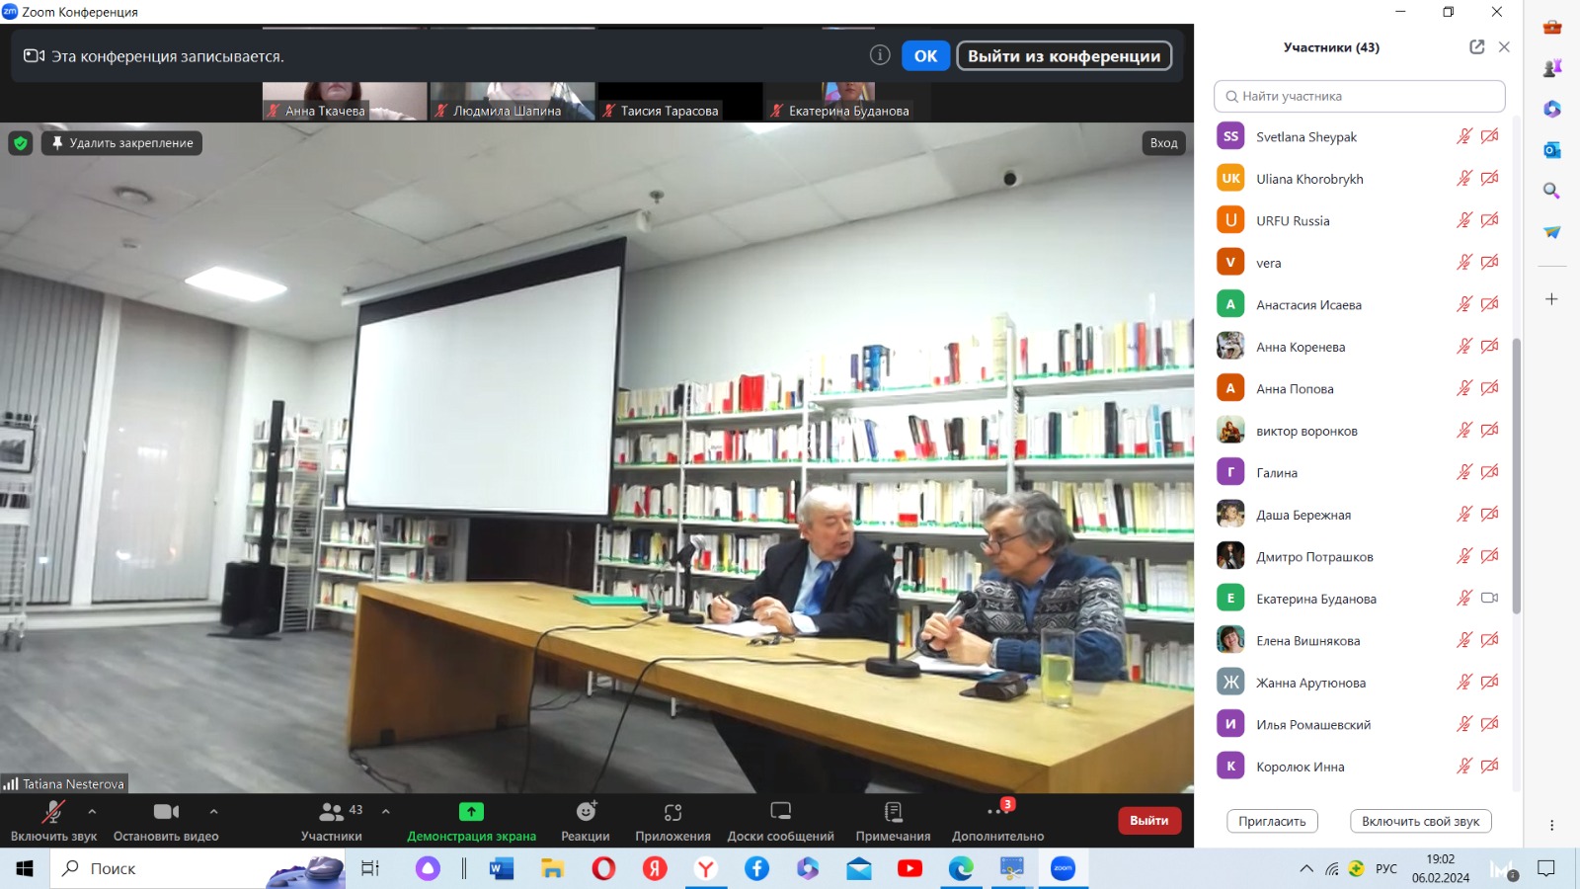Select Екатерина Буданова video thumbnail
The width and height of the screenshot is (1580, 889).
[x=847, y=101]
